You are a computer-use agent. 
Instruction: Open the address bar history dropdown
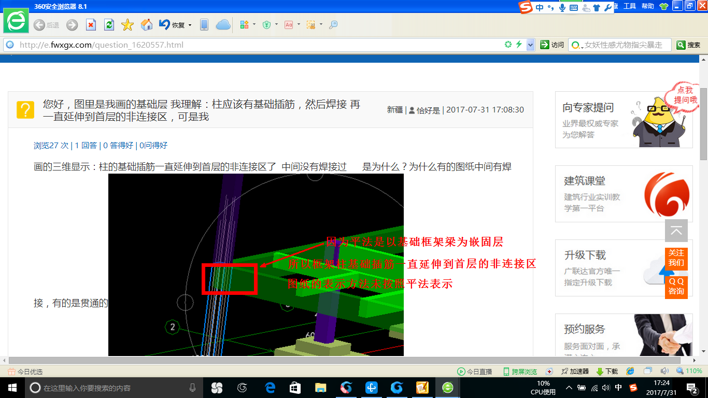pyautogui.click(x=530, y=45)
